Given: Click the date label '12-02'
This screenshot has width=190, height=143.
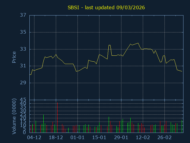Looking at the screenshot, I should (x=143, y=138).
